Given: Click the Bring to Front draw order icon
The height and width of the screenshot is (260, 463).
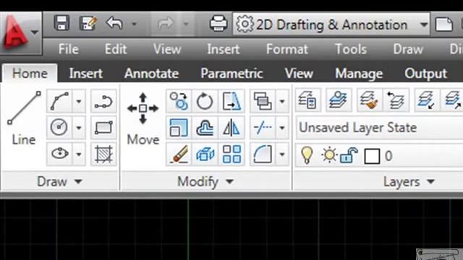Looking at the screenshot, I should 263,101.
